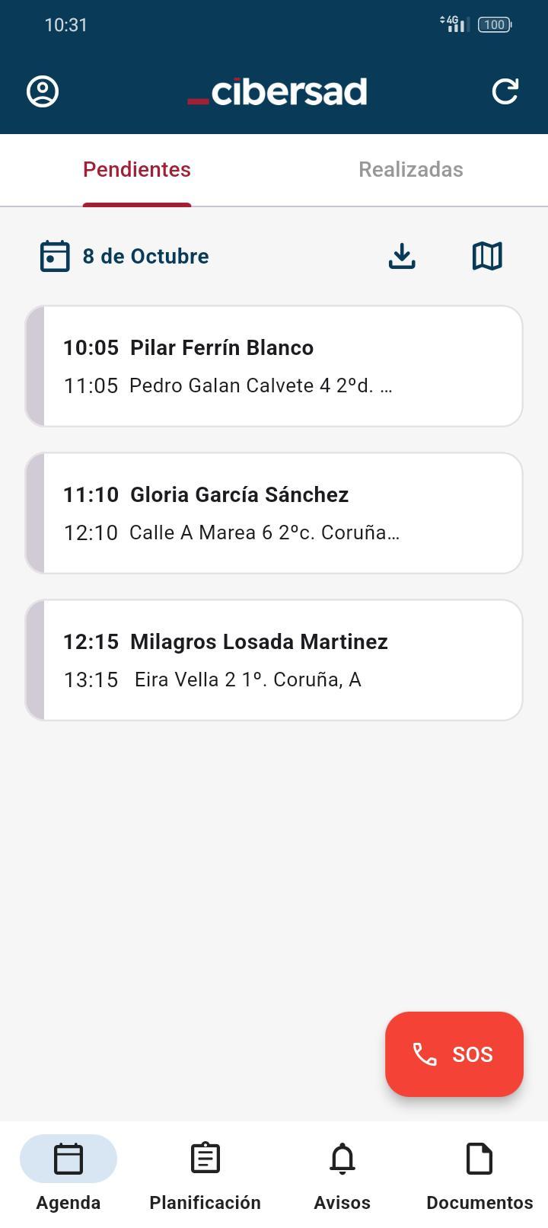This screenshot has height=1228, width=548.
Task: Tap the download agenda icon
Action: 402,256
